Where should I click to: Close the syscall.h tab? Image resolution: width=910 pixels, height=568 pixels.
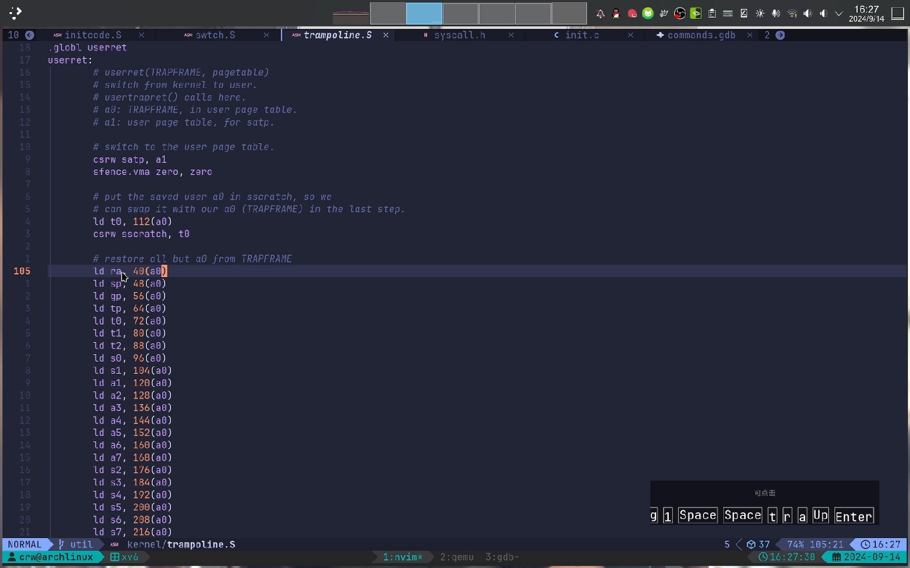[511, 35]
